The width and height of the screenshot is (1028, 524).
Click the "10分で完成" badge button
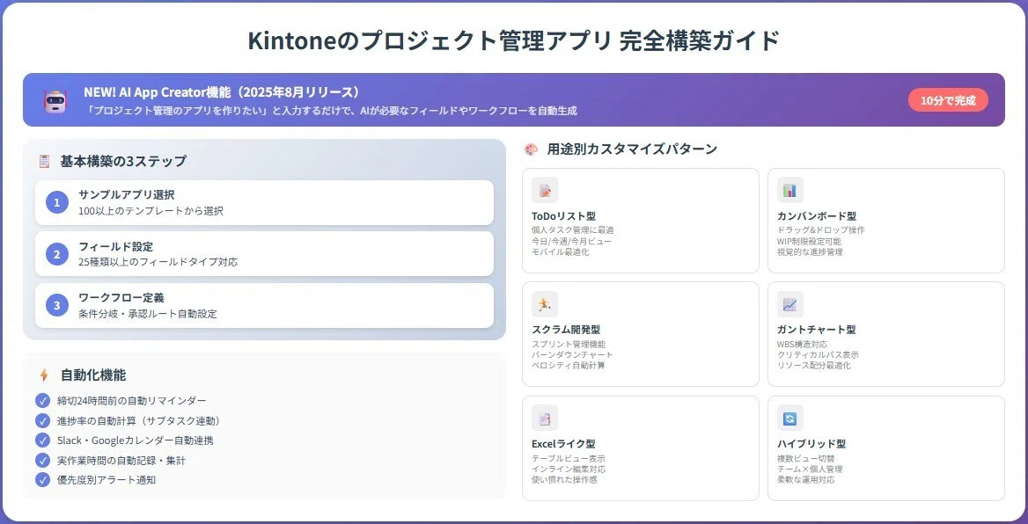tap(948, 100)
